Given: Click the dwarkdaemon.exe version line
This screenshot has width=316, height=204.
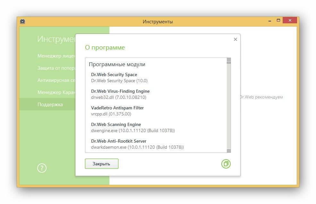Looking at the screenshot, I should click(x=137, y=147).
